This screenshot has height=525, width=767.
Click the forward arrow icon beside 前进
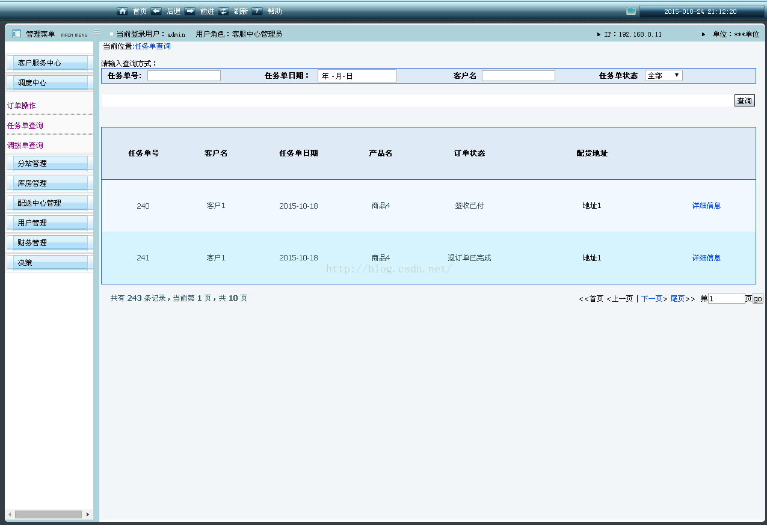[x=190, y=11]
